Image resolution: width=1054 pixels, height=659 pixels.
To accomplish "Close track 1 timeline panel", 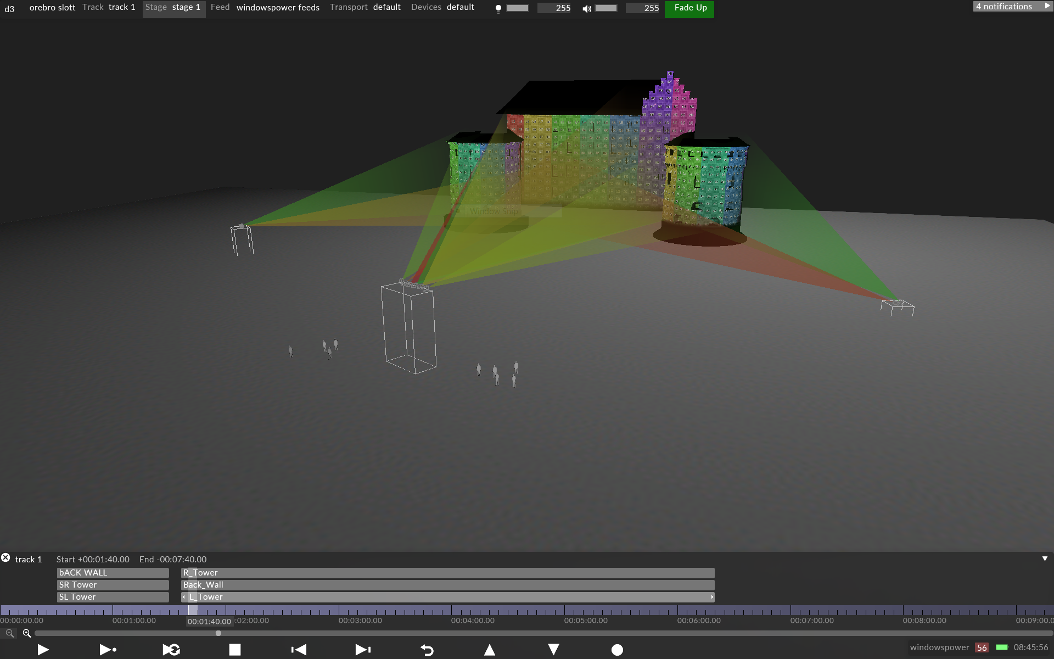I will [x=5, y=557].
